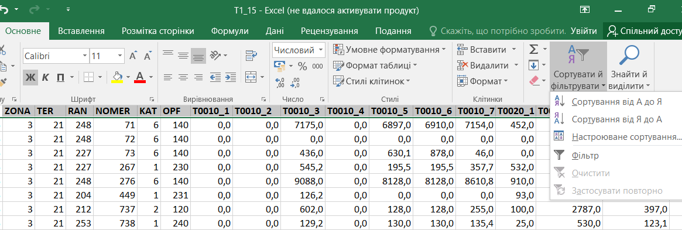Click the AutoSum sigma icon
Viewport: 682px width, 230px height.
533,50
